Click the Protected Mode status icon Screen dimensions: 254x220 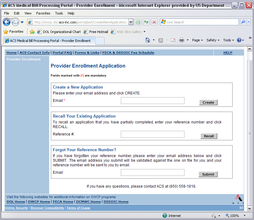(214, 216)
